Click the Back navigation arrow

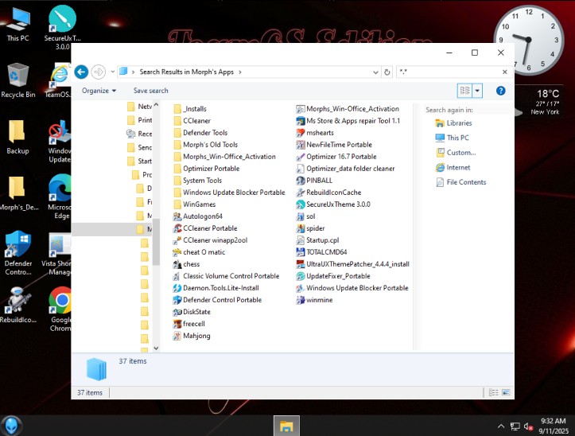81,72
